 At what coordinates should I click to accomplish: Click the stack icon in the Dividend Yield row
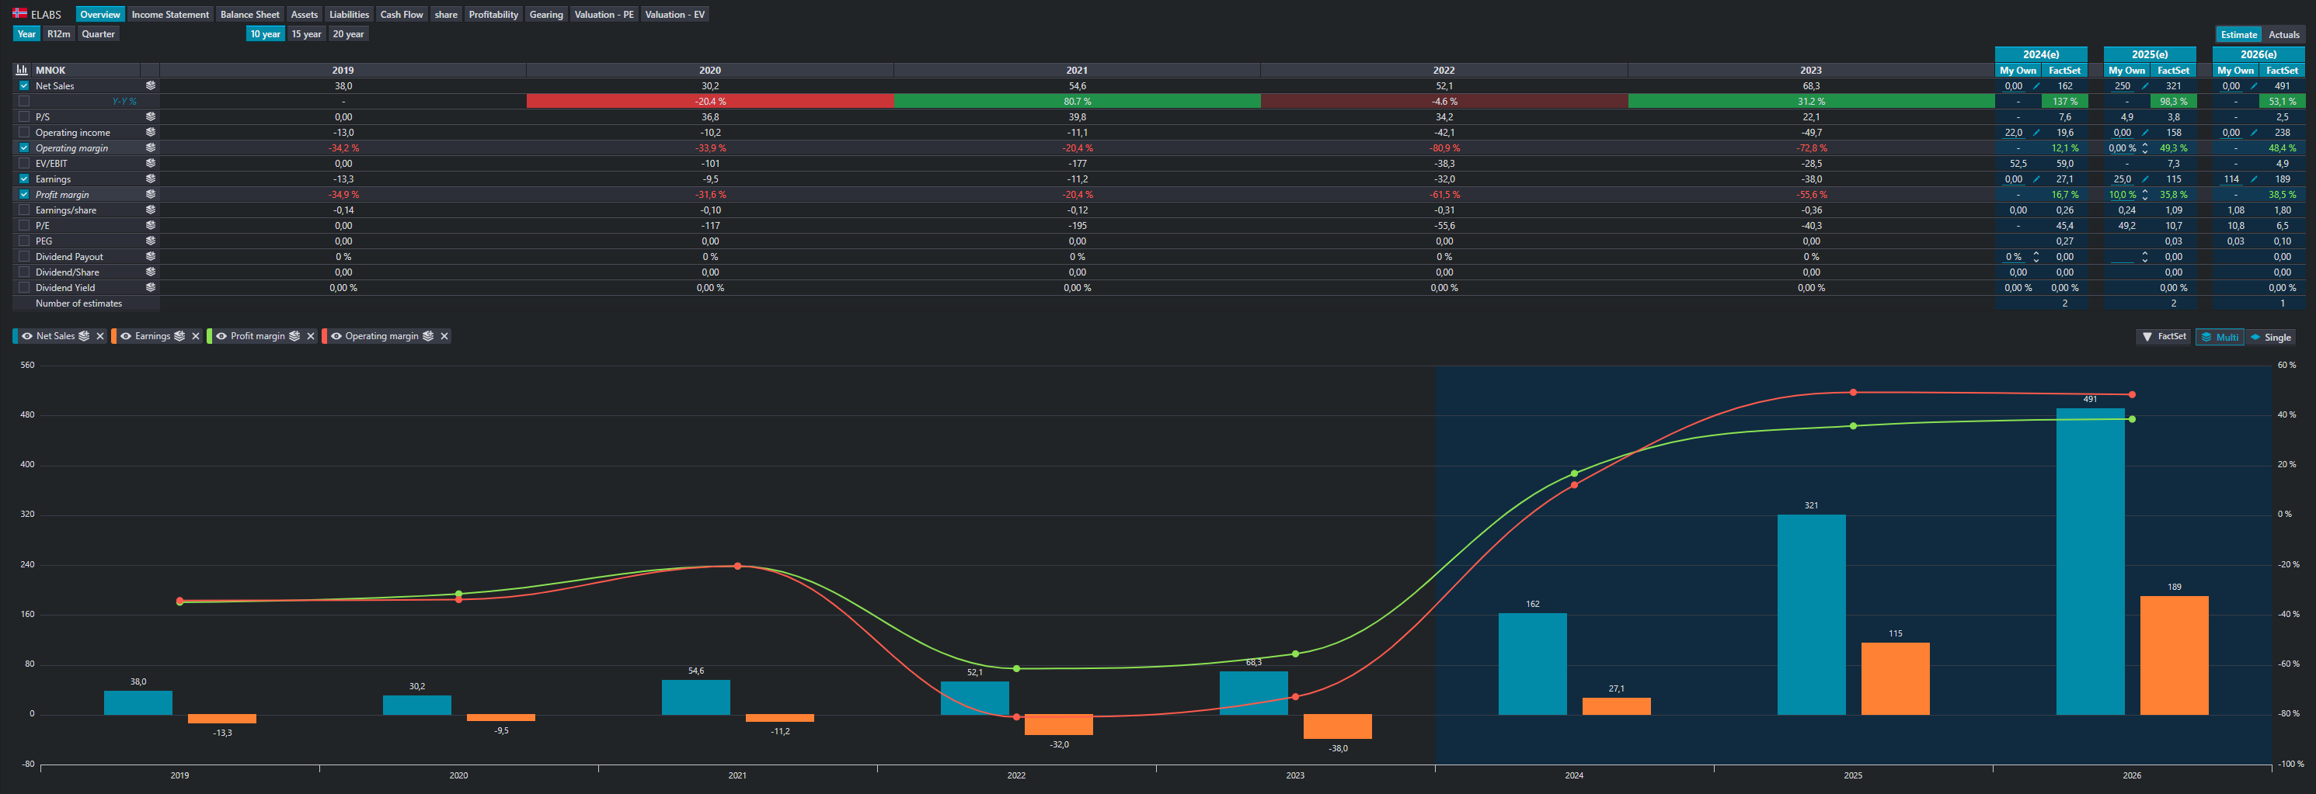[150, 287]
